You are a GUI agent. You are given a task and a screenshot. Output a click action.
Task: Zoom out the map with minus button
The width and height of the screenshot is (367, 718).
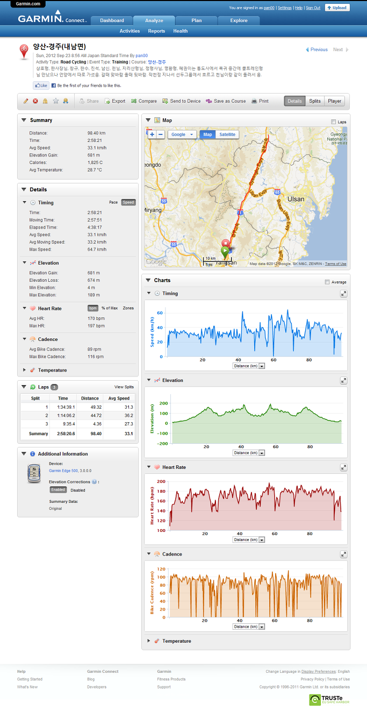tap(161, 134)
